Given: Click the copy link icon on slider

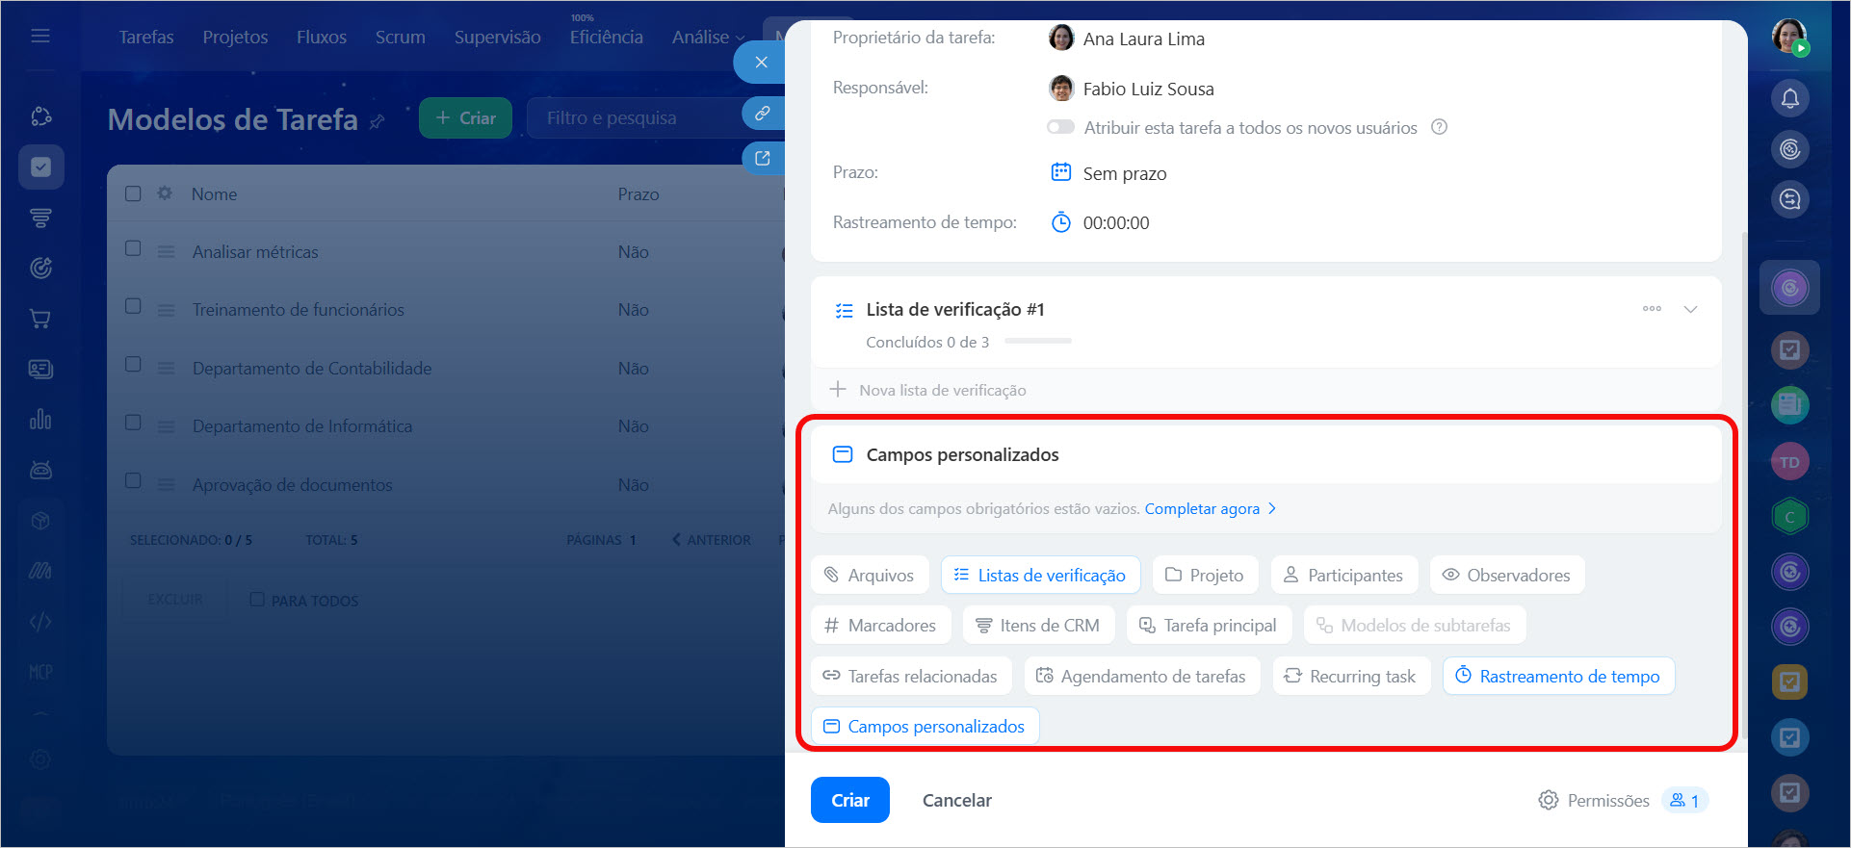Looking at the screenshot, I should pos(762,114).
